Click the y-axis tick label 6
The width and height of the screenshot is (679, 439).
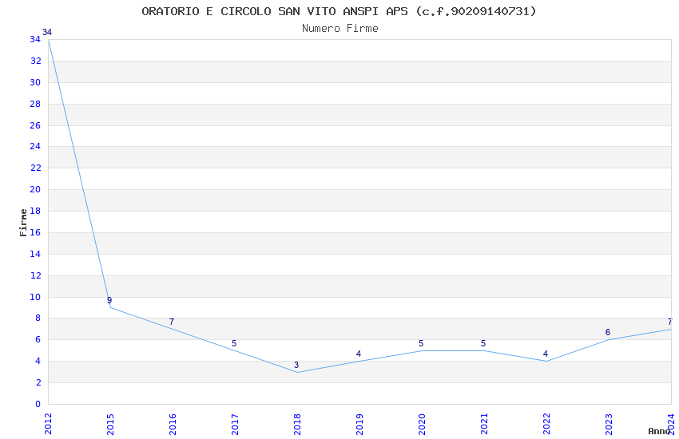pos(38,339)
